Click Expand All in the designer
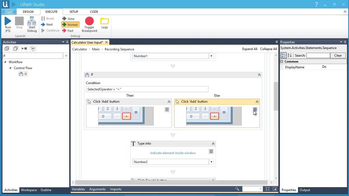 click(250, 49)
